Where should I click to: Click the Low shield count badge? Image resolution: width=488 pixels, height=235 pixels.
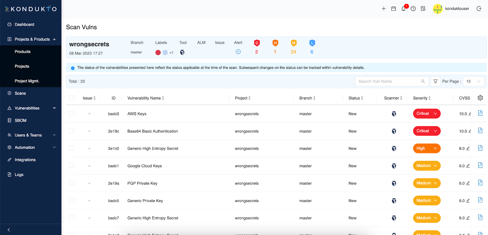312,43
